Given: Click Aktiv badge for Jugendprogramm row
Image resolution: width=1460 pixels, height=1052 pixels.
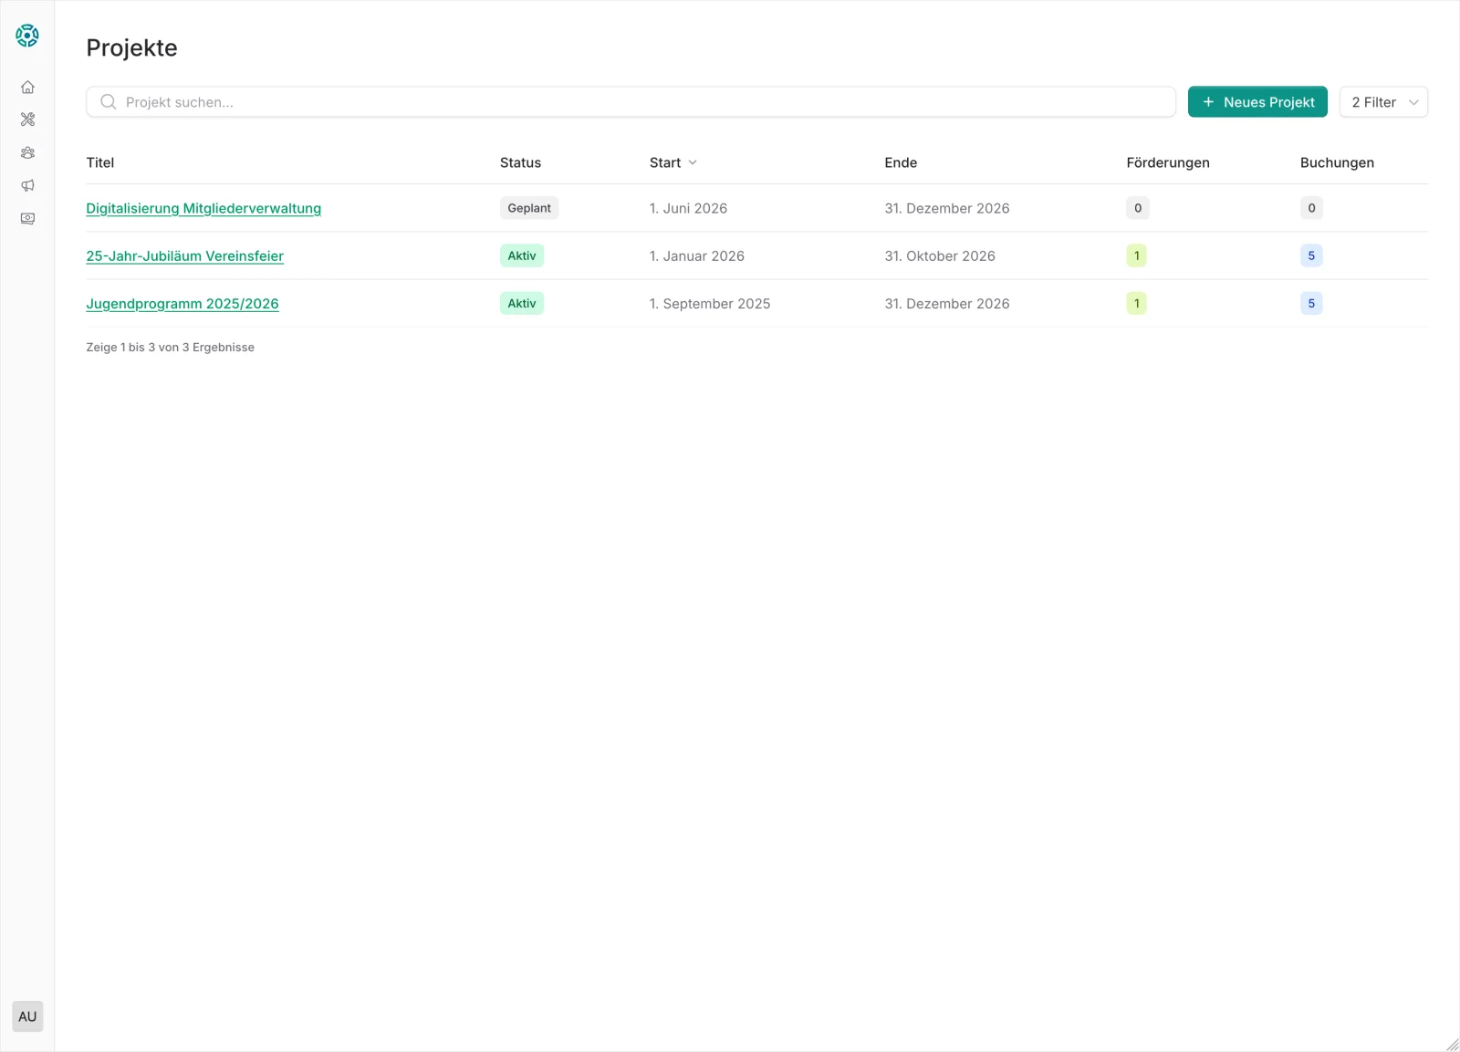Looking at the screenshot, I should 522,304.
